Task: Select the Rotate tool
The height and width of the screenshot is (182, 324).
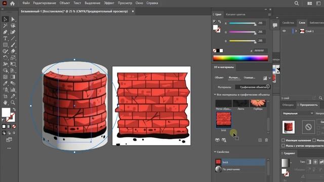Action: [5, 58]
